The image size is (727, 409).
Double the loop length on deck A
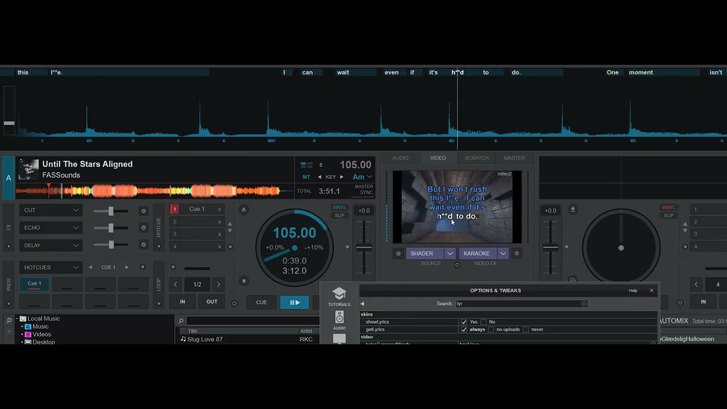click(x=219, y=285)
